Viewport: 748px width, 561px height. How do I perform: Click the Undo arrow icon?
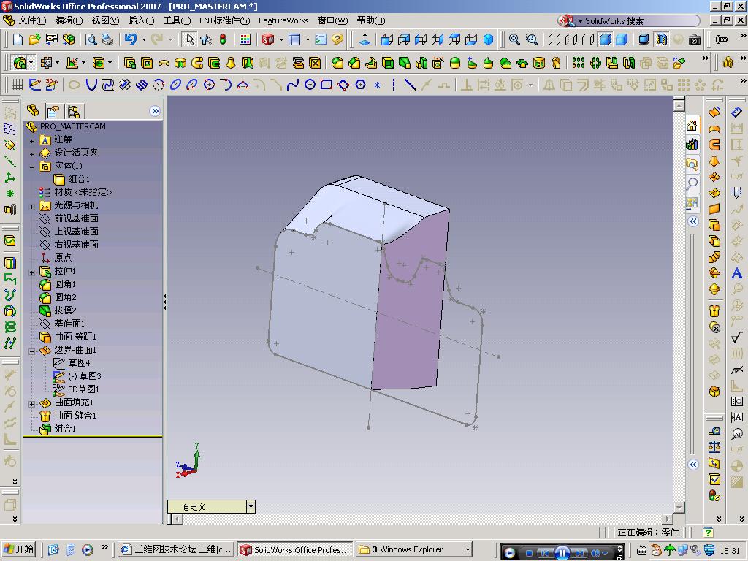[130, 39]
